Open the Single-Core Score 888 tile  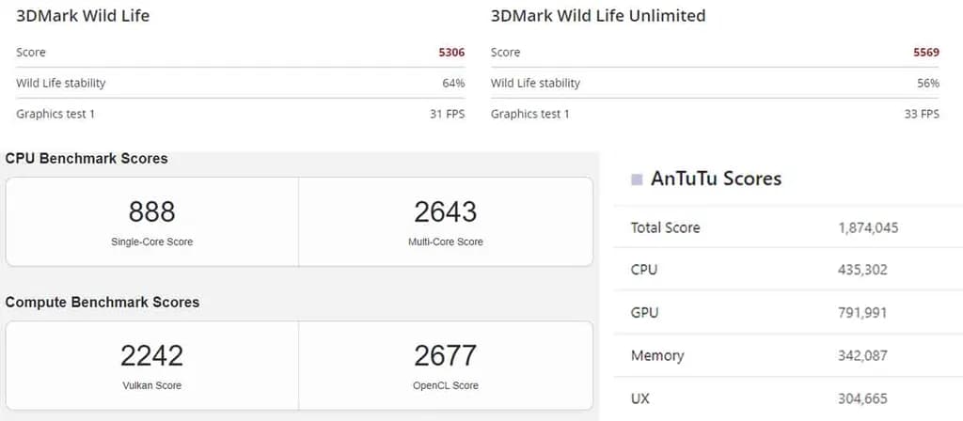pos(152,221)
